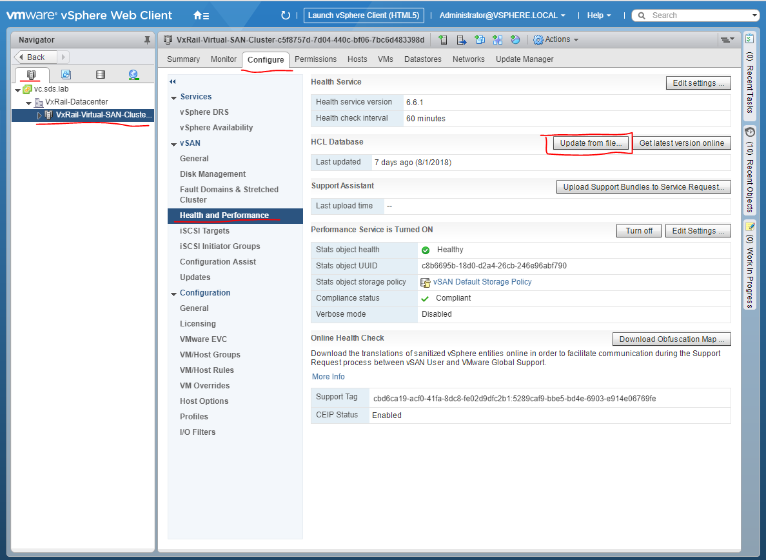
Task: Select iSCSI Initiator Groups in sidebar
Action: pyautogui.click(x=220, y=246)
